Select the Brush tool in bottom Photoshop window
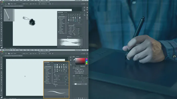The image size is (177, 99). [1, 70]
